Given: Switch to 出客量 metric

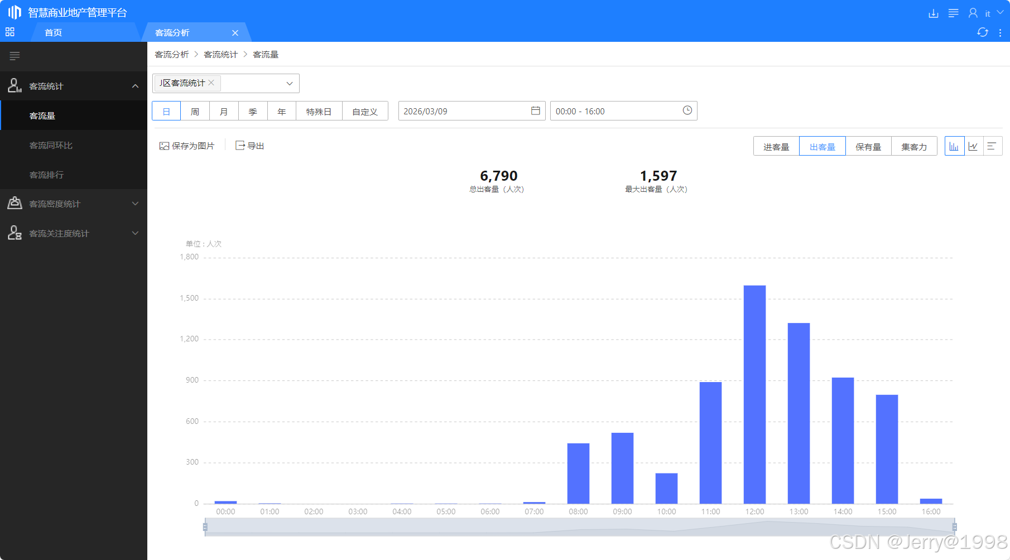Looking at the screenshot, I should [x=823, y=146].
